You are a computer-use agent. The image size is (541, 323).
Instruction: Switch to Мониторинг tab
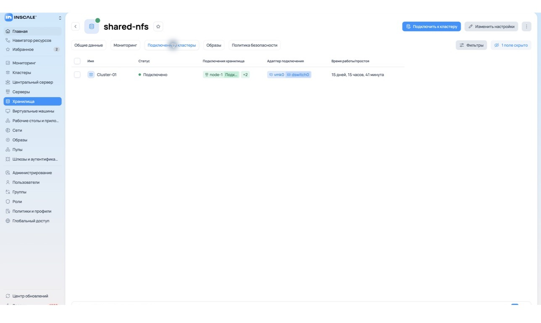[125, 45]
